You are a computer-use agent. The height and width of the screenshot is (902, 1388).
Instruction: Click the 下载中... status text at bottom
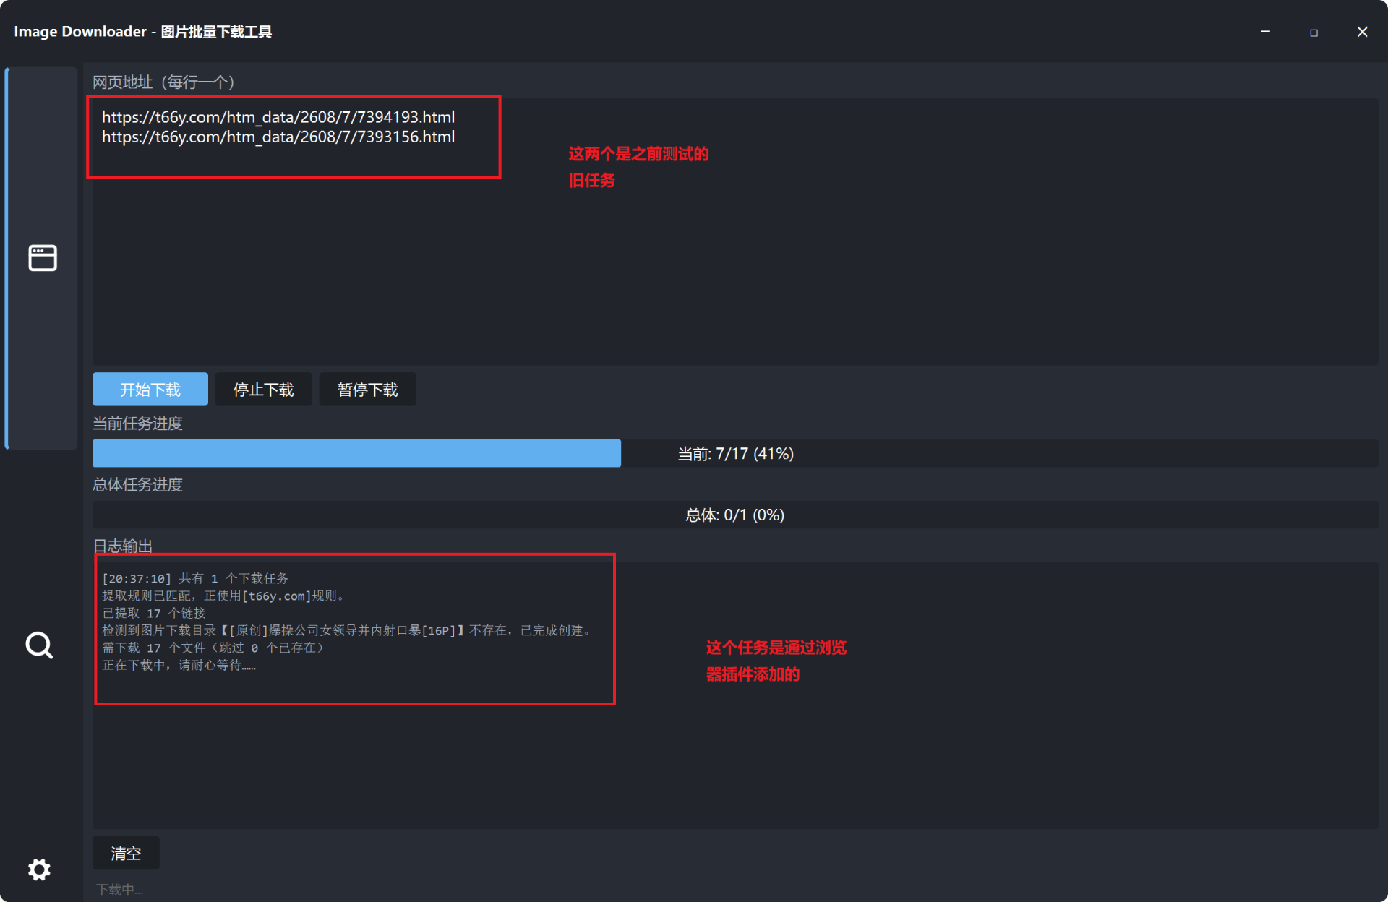coord(120,890)
